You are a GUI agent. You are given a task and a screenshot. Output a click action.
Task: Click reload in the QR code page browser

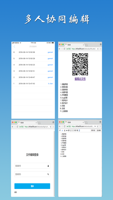65,49
